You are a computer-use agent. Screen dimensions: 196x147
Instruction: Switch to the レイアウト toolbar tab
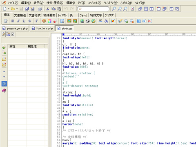point(62,15)
